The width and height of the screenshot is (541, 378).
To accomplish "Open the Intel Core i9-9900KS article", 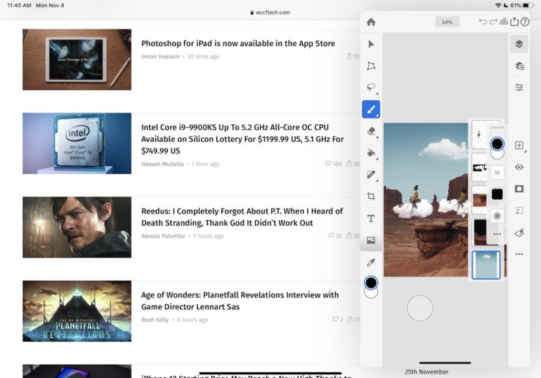I will (x=242, y=139).
